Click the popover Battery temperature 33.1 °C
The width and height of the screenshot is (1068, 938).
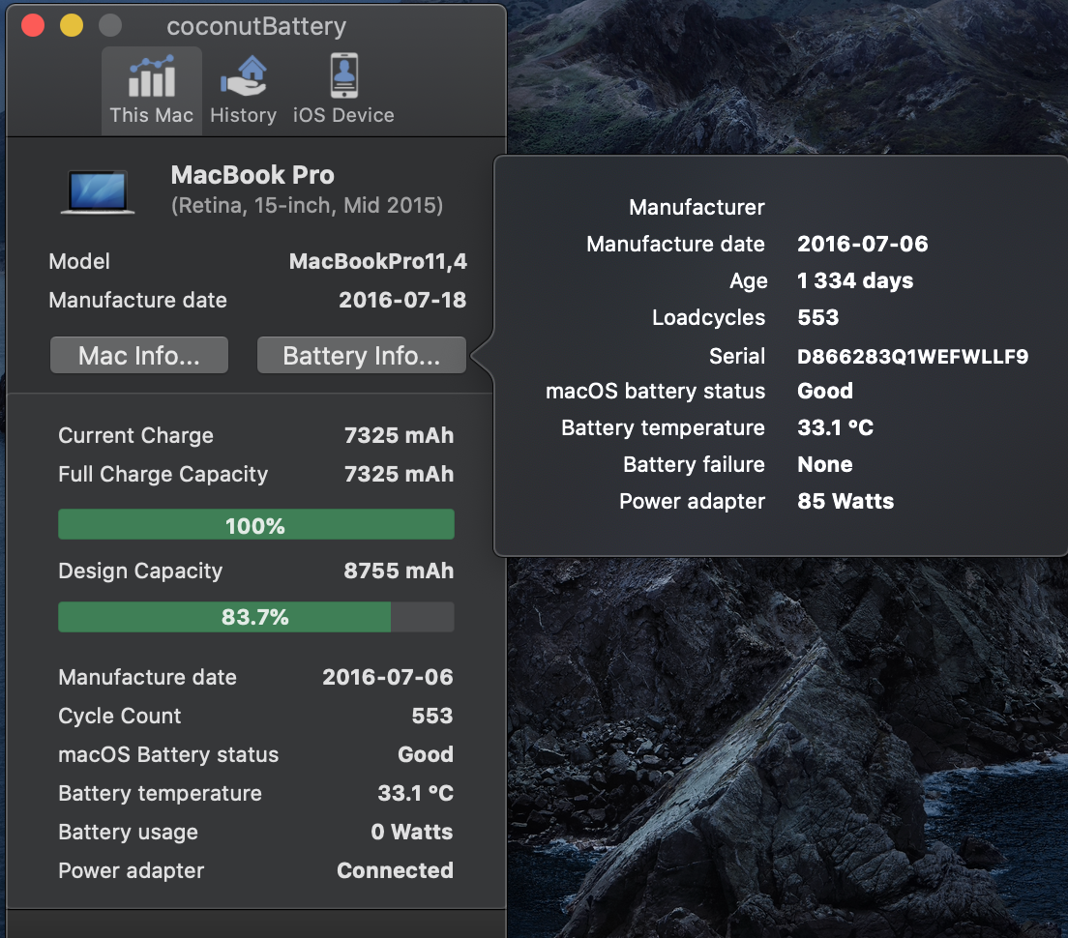click(835, 427)
